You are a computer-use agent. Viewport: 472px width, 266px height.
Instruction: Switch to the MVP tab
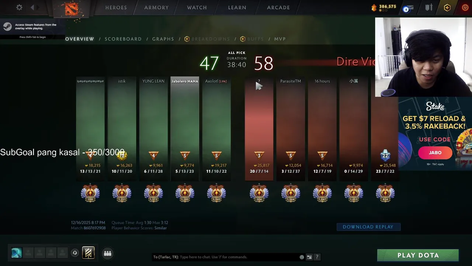280,39
